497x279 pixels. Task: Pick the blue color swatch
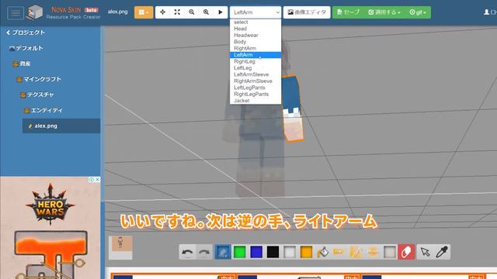(x=256, y=252)
